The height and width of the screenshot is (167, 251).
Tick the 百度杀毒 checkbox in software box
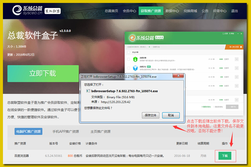point(128,59)
